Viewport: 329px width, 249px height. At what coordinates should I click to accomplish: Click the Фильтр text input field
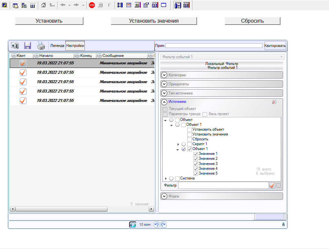[x=224, y=185]
